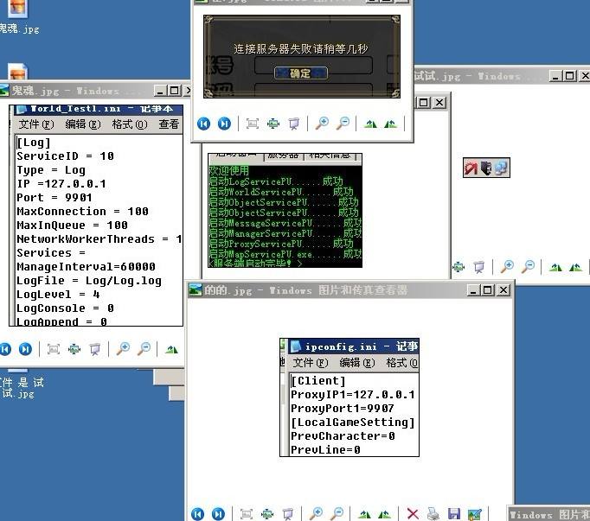Click Actual Size icon in 的的.jpg viewer
This screenshot has width=590, height=521.
267,513
